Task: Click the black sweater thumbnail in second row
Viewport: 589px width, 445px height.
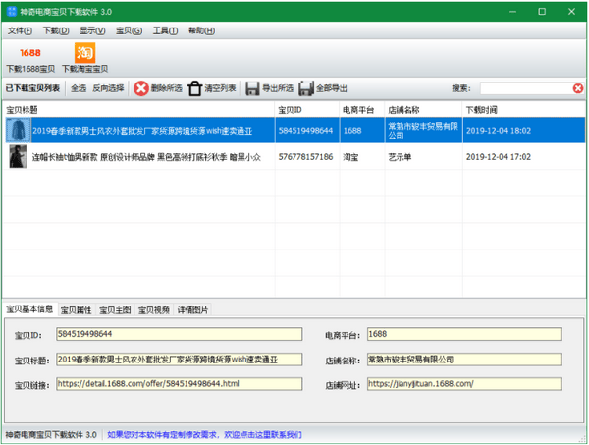Action: pyautogui.click(x=17, y=157)
